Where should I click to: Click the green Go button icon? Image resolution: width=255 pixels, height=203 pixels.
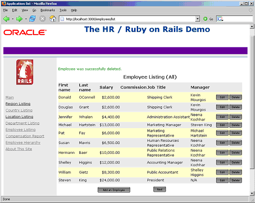tap(205, 19)
